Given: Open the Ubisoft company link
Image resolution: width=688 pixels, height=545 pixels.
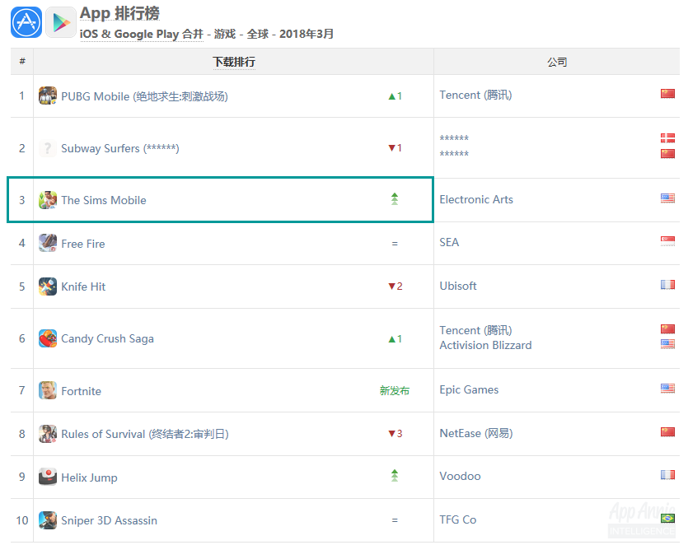Looking at the screenshot, I should click(x=458, y=286).
